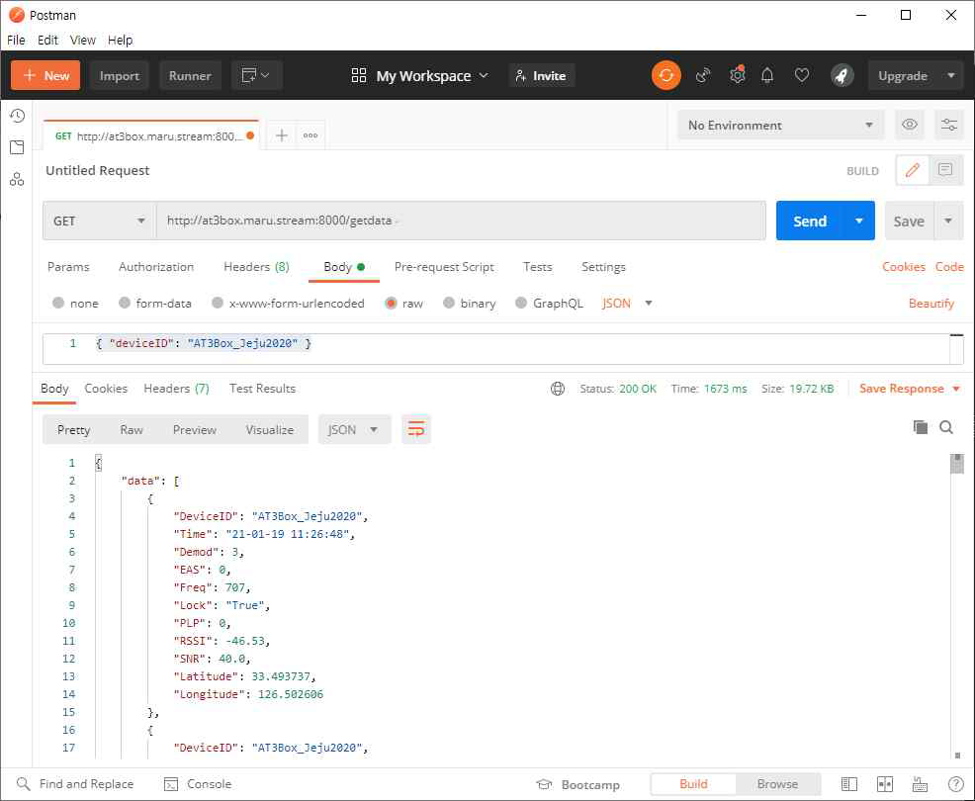Click the New button

pos(45,76)
